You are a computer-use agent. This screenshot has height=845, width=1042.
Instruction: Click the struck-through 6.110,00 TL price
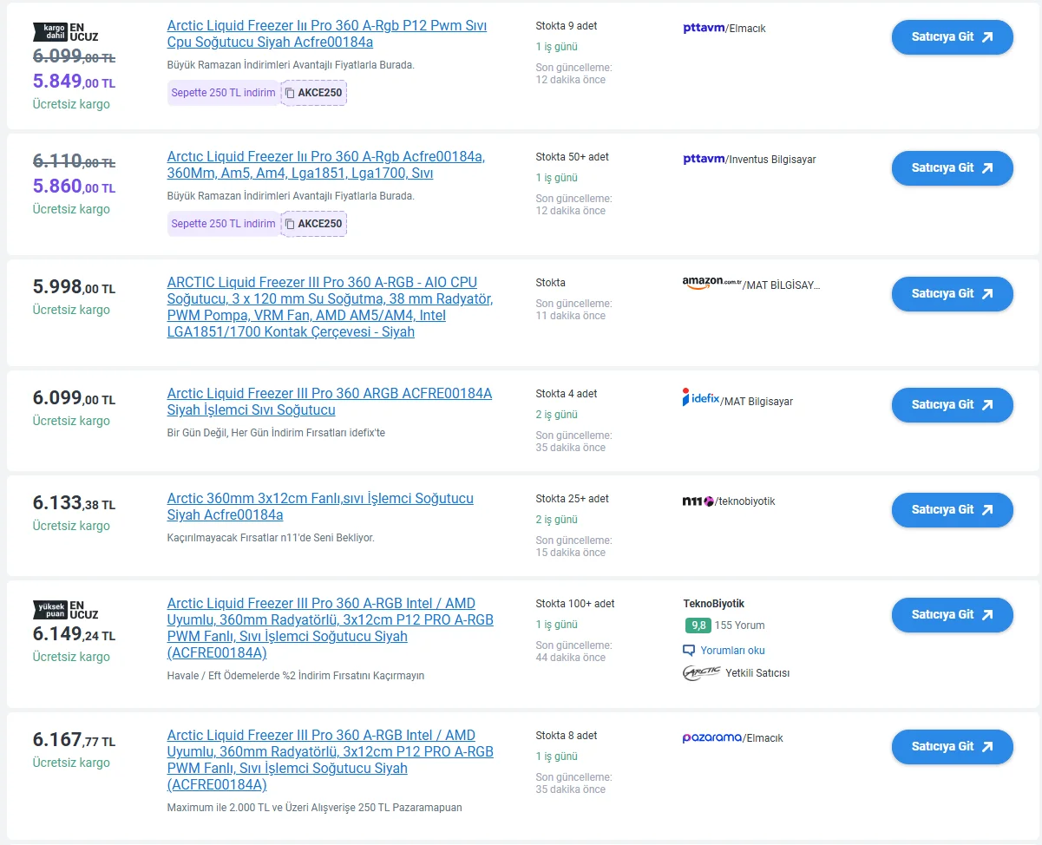[74, 161]
